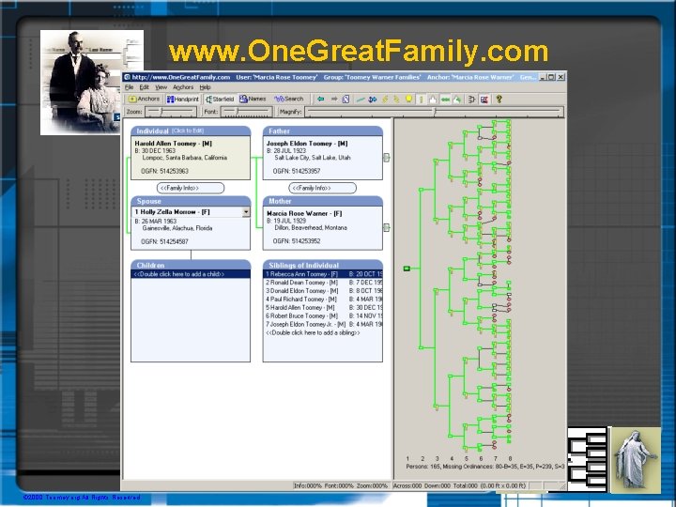Viewport: 676px width, 507px height.
Task: Select sibling Ronald Dean Toomey
Action: point(322,283)
